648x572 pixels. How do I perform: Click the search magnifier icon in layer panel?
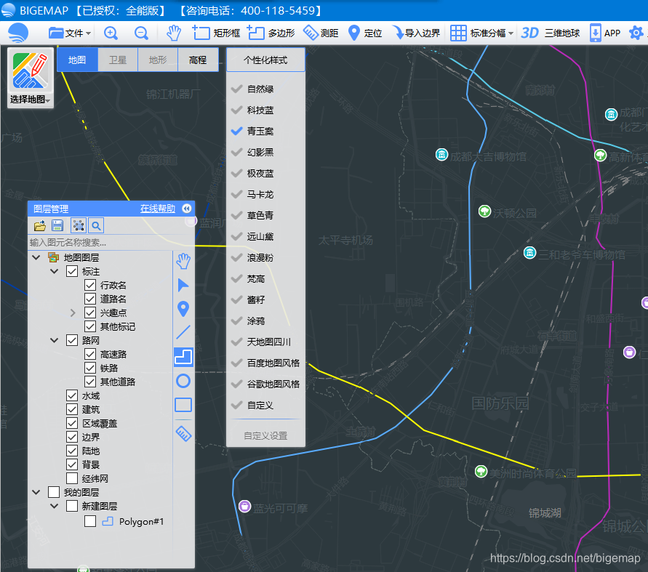tap(96, 225)
